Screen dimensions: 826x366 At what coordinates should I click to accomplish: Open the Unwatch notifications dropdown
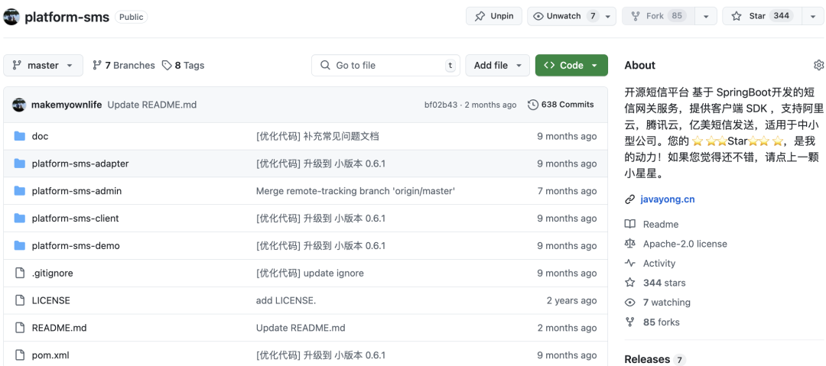click(571, 16)
